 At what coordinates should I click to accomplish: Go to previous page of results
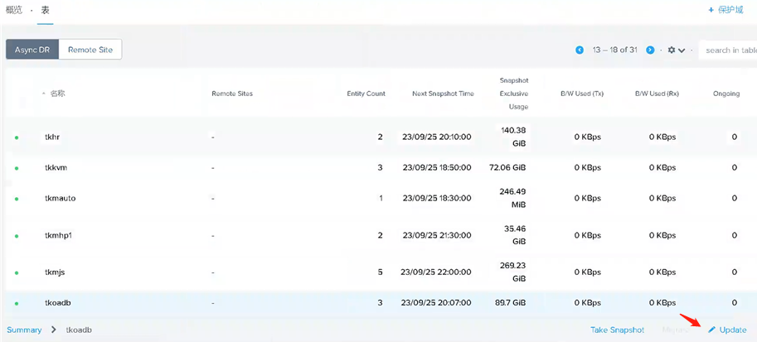point(580,50)
